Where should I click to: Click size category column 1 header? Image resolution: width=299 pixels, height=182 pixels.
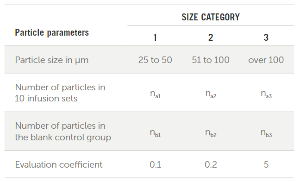[x=155, y=38]
